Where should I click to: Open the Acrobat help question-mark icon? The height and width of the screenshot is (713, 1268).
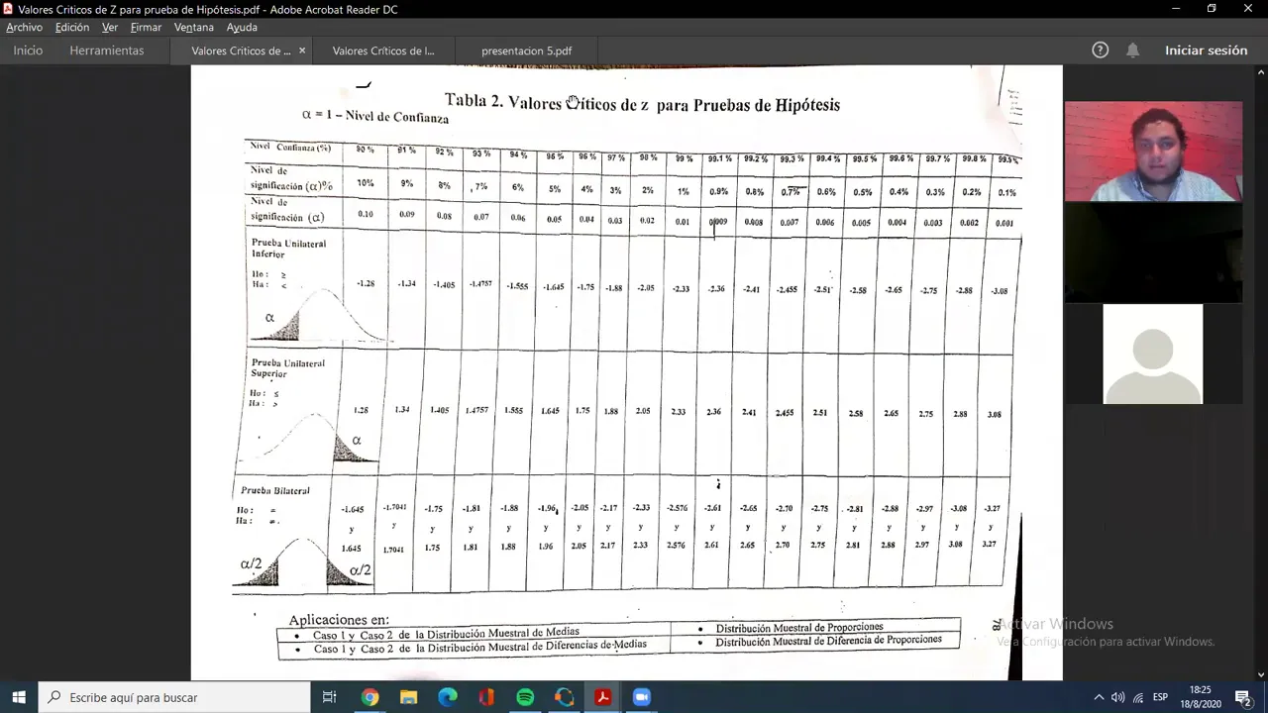(1100, 51)
